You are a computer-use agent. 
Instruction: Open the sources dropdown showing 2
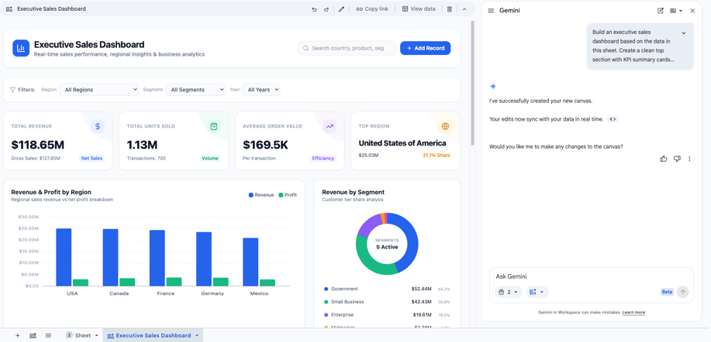(x=509, y=292)
